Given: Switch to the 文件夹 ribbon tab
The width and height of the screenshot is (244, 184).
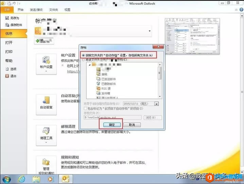Looking at the screenshot, I should point(54,10).
